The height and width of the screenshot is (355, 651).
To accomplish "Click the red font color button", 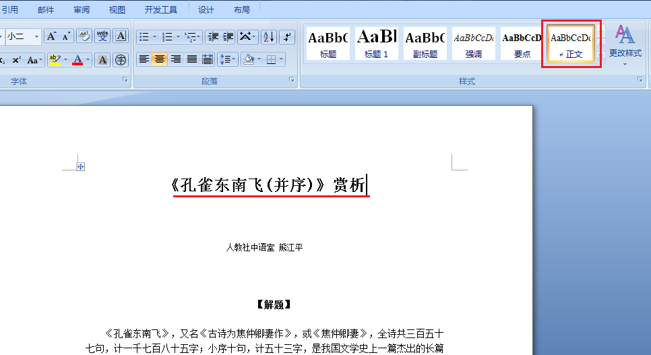I will point(77,60).
